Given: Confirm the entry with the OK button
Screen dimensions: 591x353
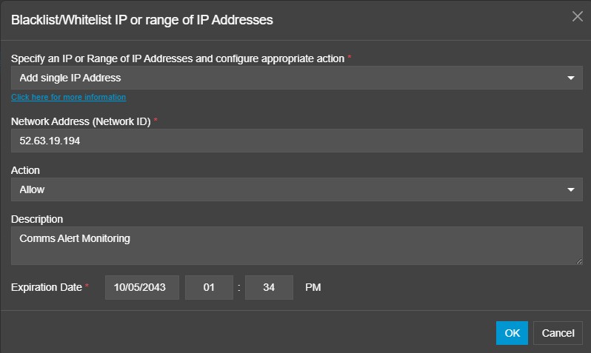Looking at the screenshot, I should click(x=512, y=333).
